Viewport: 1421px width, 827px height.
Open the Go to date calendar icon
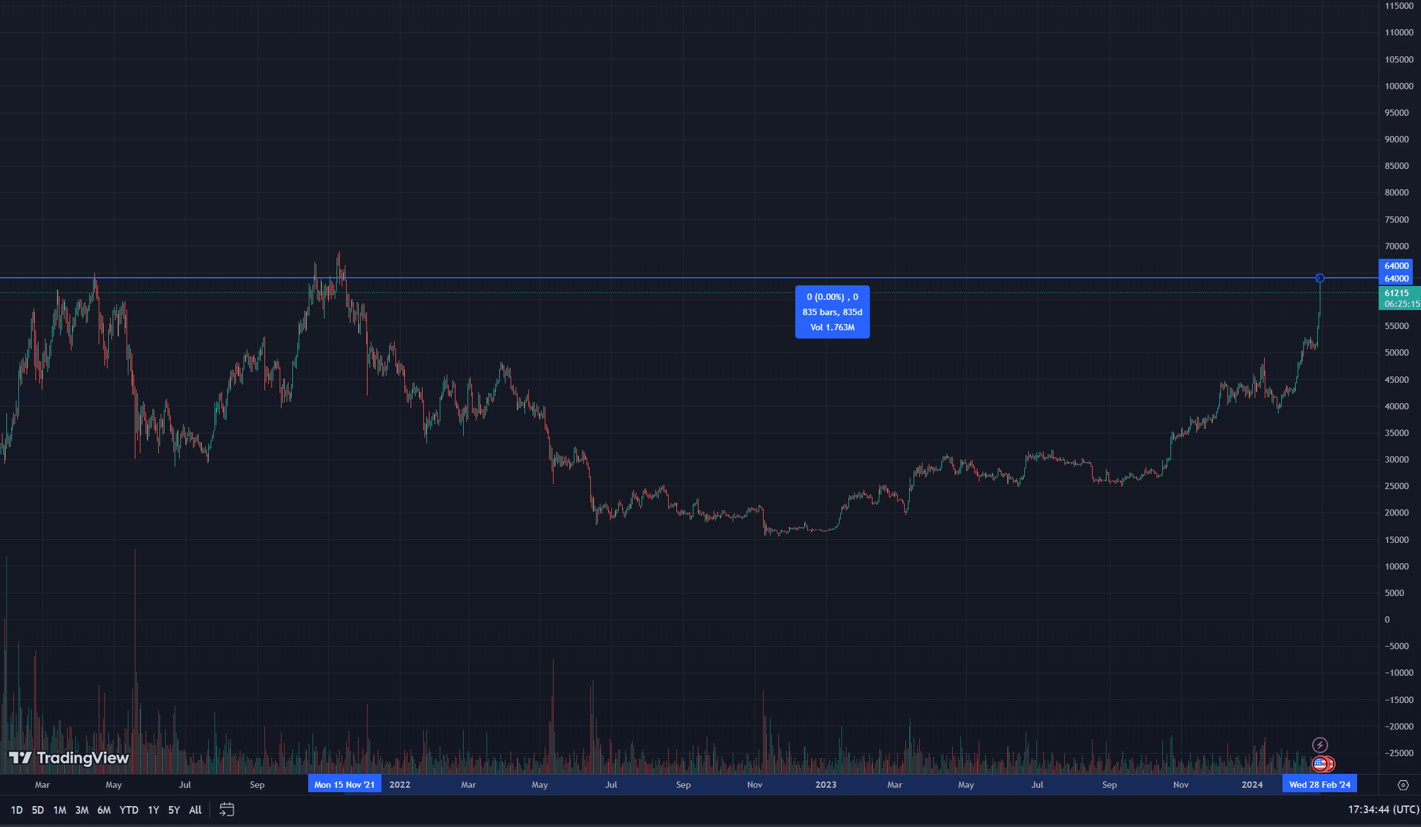tap(226, 809)
